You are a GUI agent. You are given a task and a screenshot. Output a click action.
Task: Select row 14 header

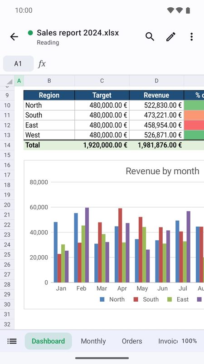tap(7, 145)
